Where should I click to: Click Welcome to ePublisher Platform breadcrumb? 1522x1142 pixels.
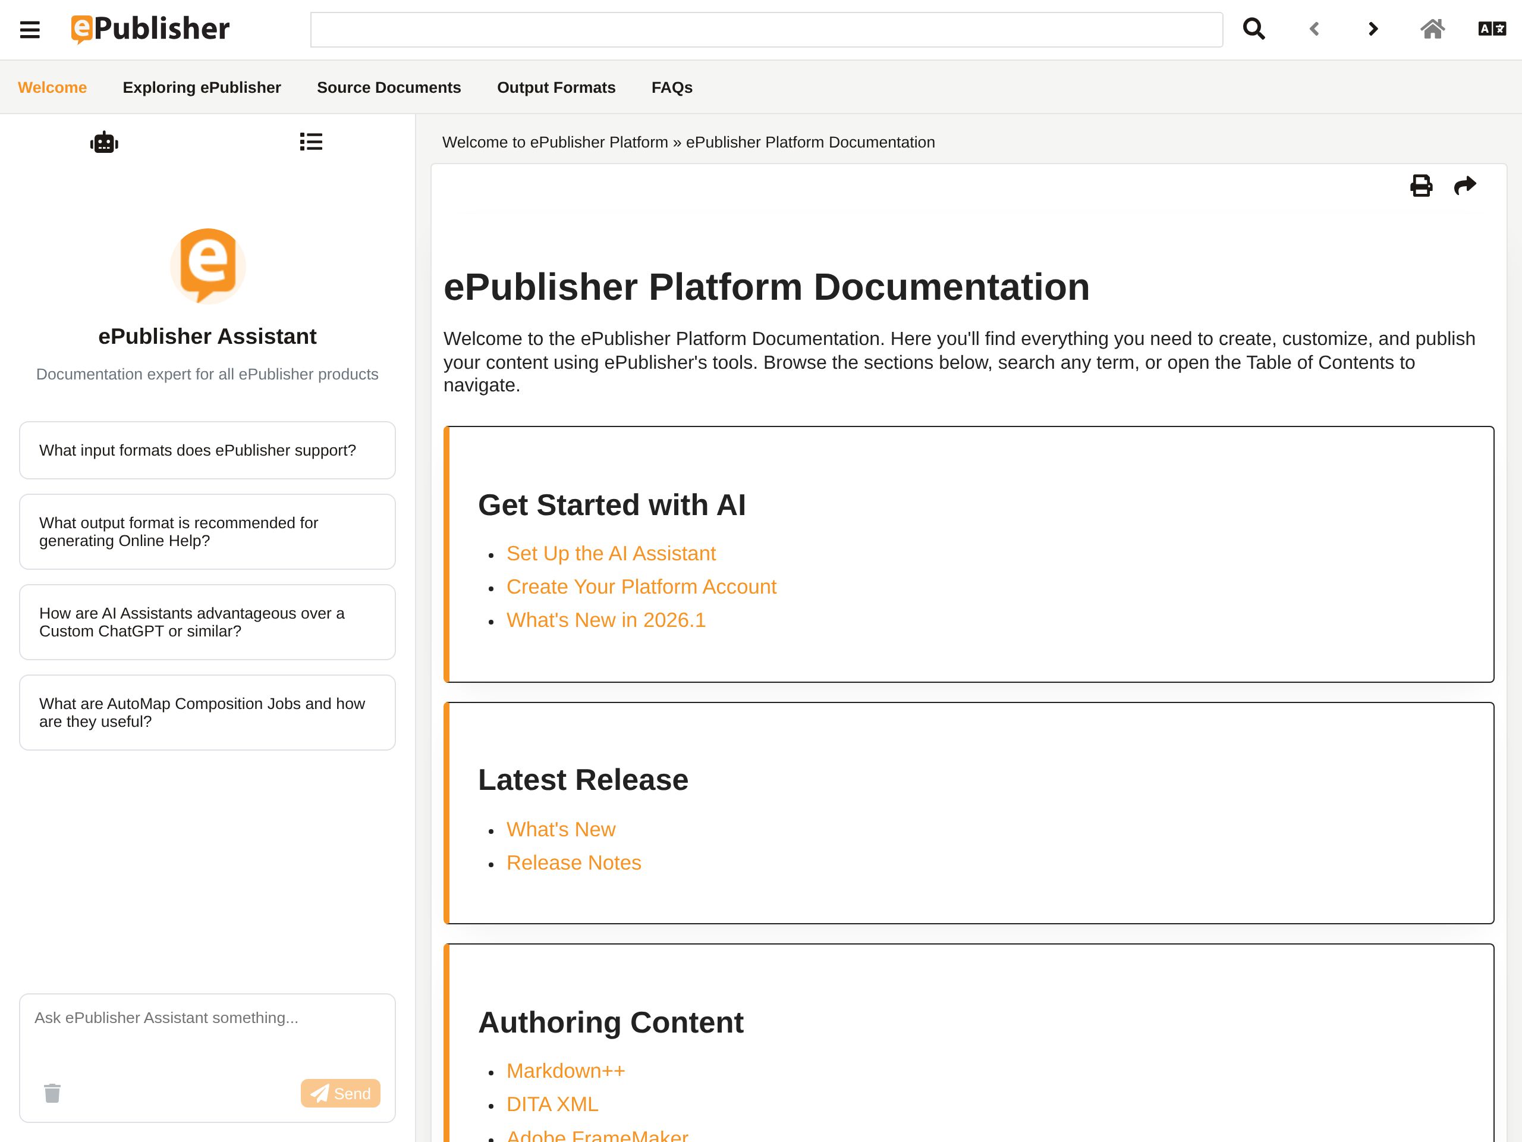coord(555,143)
